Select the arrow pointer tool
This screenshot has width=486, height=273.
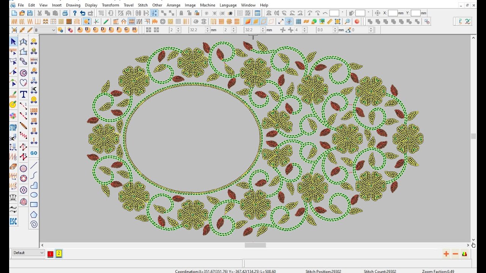13,41
